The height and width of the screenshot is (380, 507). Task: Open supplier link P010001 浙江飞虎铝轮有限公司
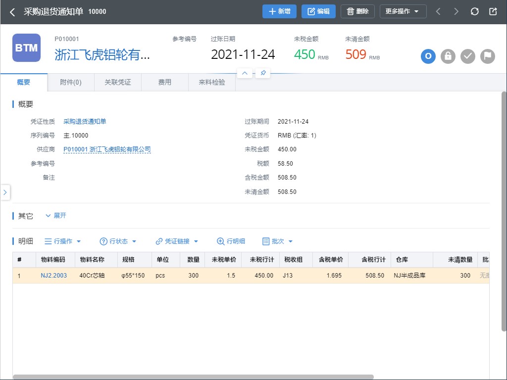click(x=107, y=149)
